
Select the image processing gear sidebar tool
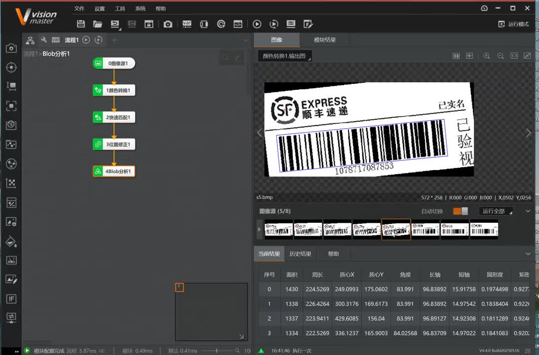point(11,222)
